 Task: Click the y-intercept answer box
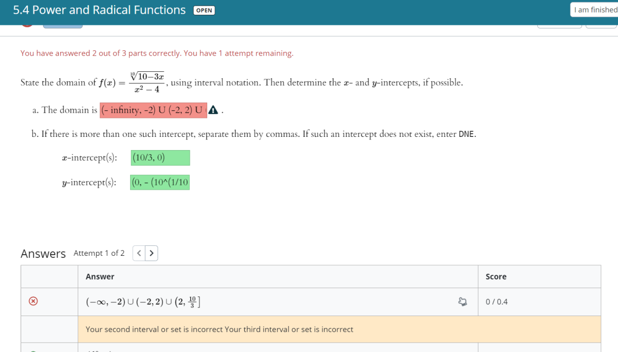[x=160, y=182]
